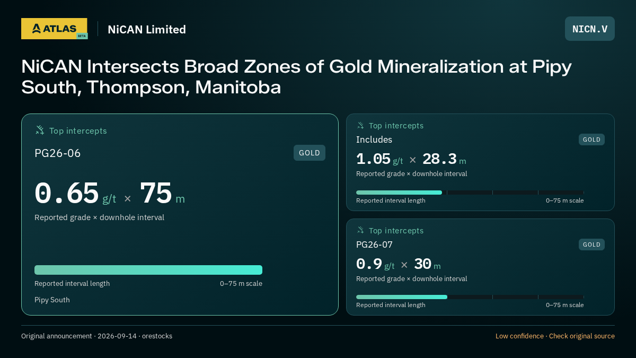The height and width of the screenshot is (358, 636).
Task: Select the hole ID "PG26-07"
Action: [x=374, y=245]
